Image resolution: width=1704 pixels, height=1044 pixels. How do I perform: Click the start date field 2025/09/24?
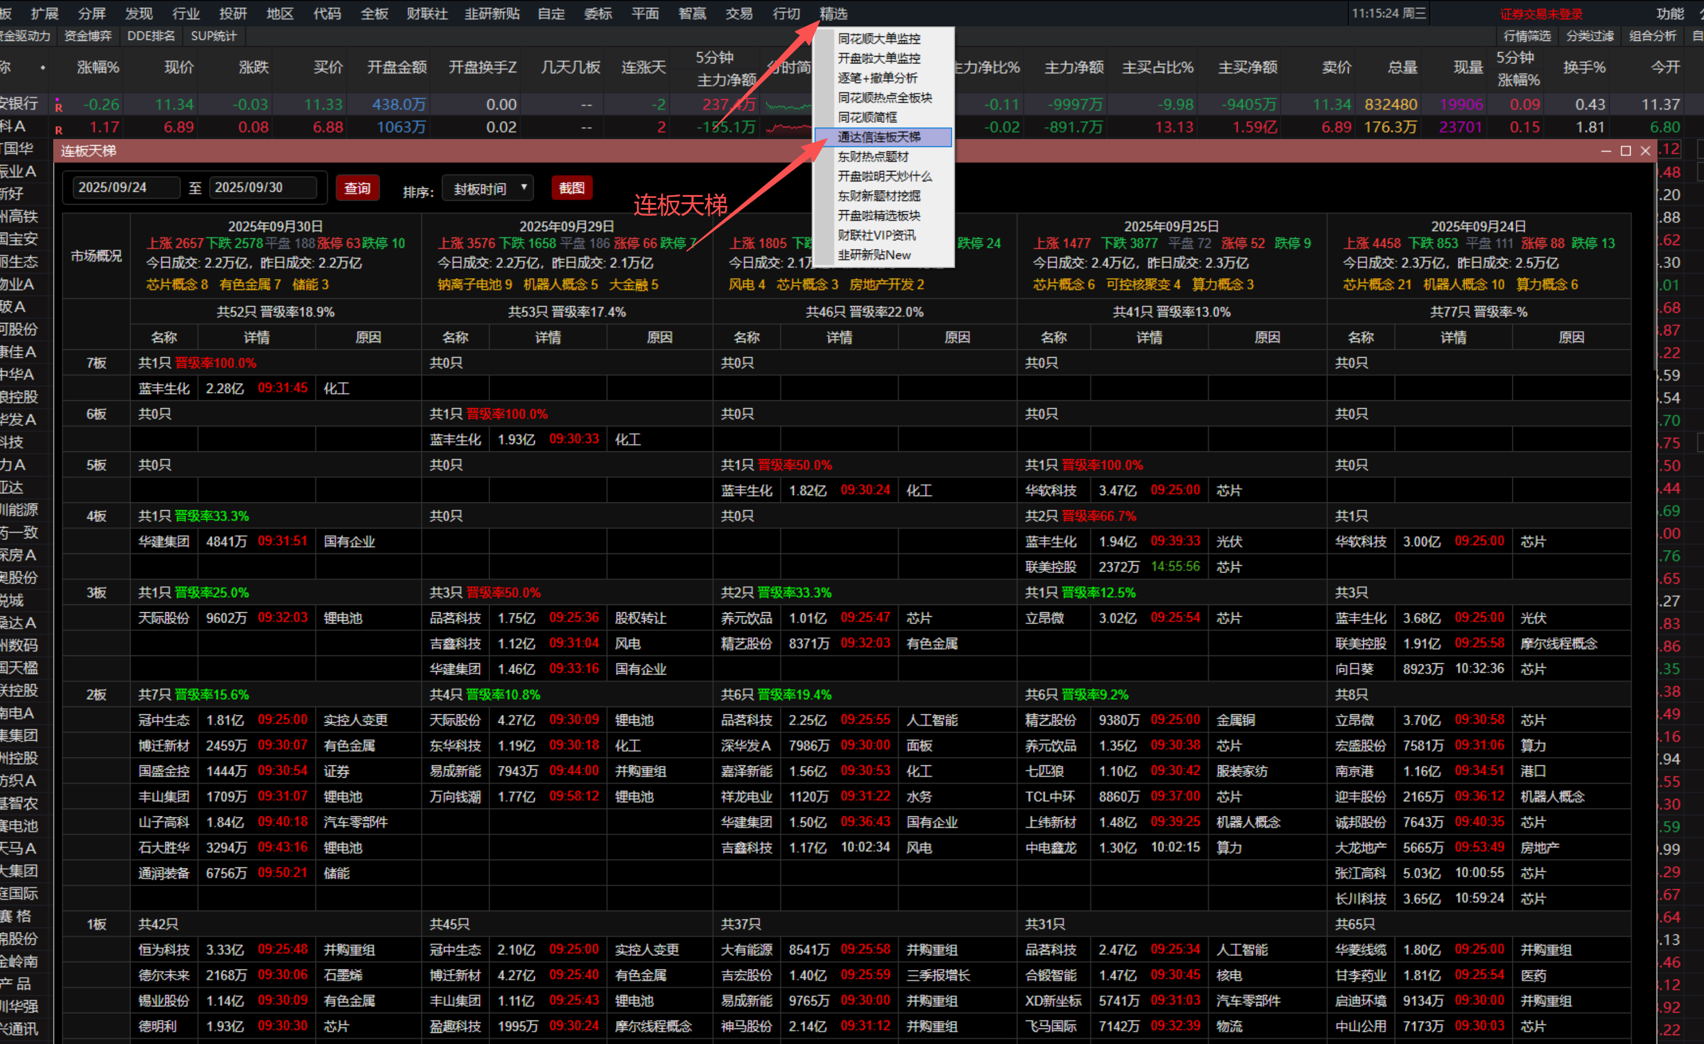click(x=127, y=187)
